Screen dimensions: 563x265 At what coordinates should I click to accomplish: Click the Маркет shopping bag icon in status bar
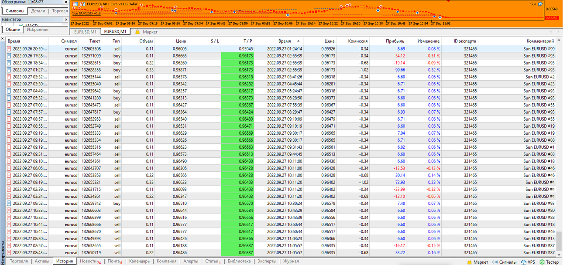coord(470,262)
